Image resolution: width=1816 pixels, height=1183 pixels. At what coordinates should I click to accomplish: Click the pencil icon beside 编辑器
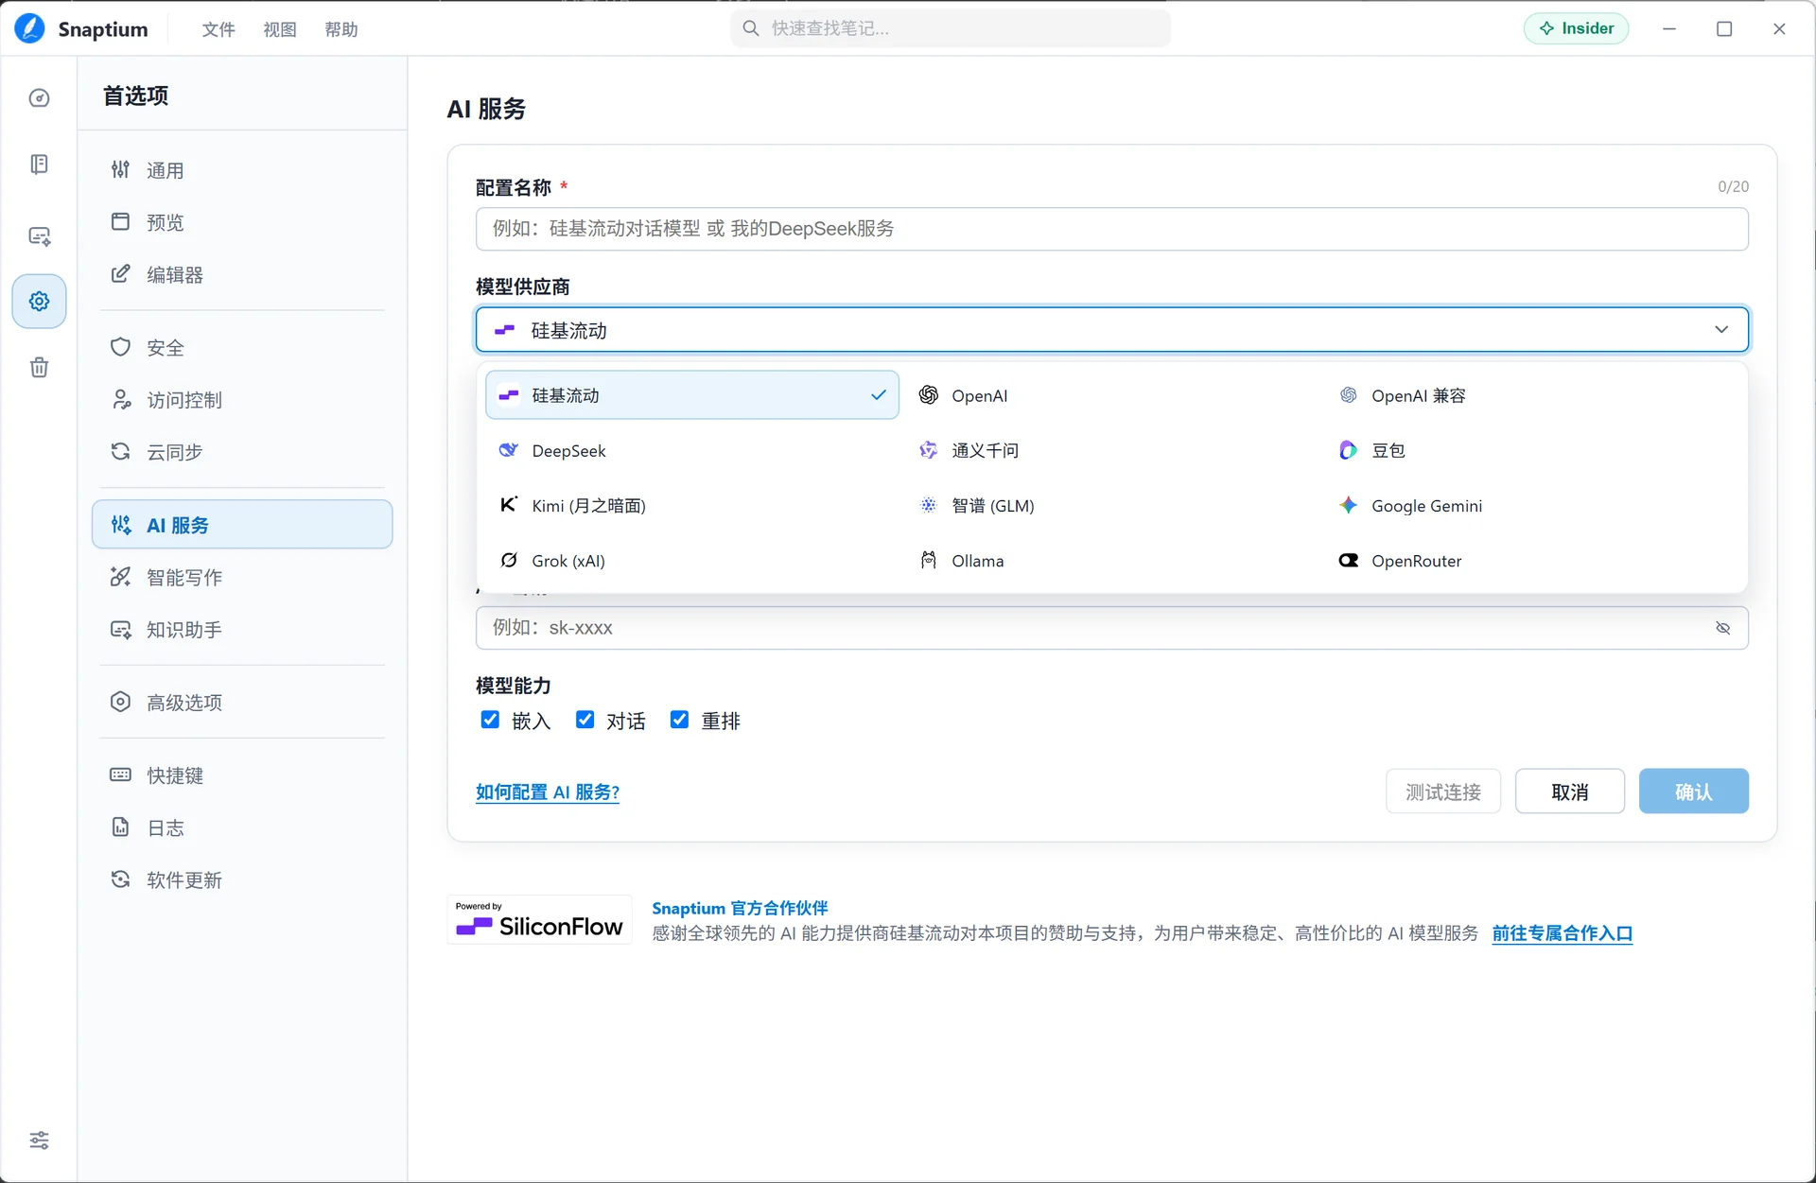[x=120, y=274]
